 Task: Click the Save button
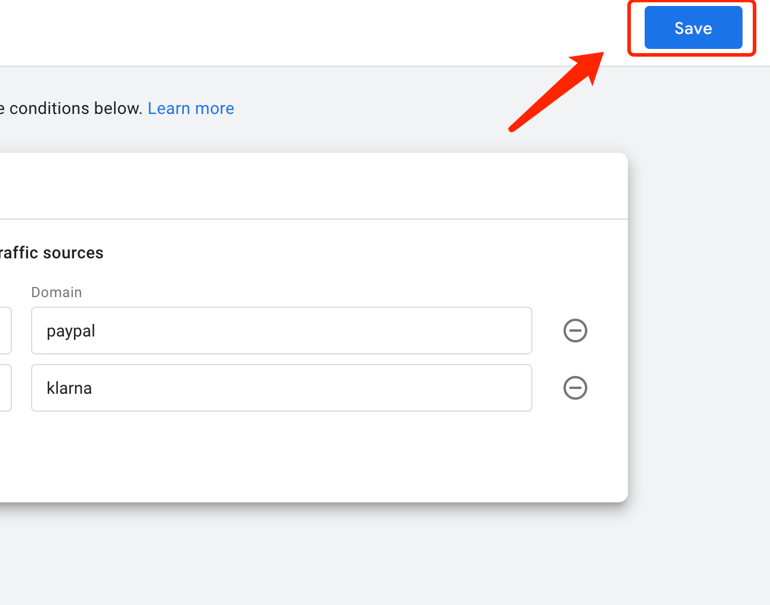pyautogui.click(x=693, y=28)
